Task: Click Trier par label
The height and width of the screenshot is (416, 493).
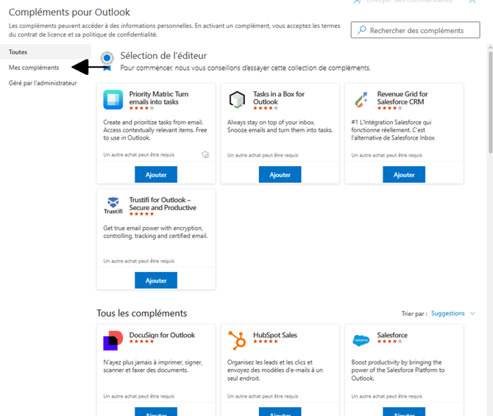Action: click(x=414, y=314)
